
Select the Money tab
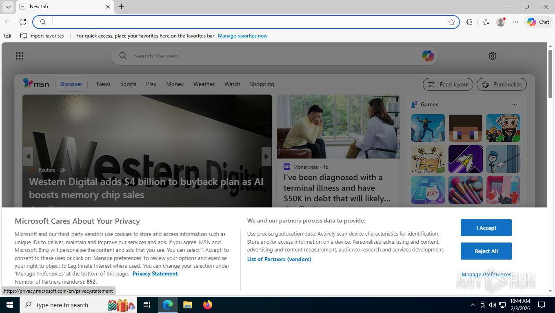tap(175, 84)
